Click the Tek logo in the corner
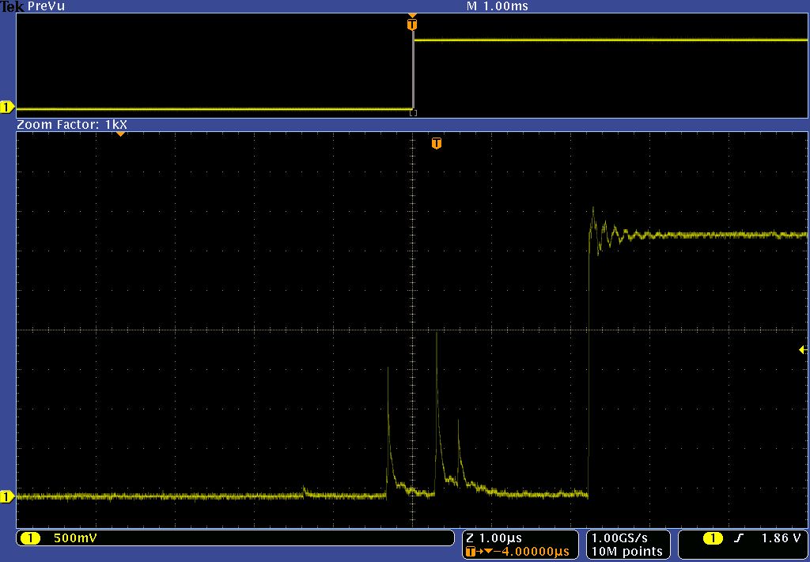Viewport: 810px width, 562px height. pos(12,6)
